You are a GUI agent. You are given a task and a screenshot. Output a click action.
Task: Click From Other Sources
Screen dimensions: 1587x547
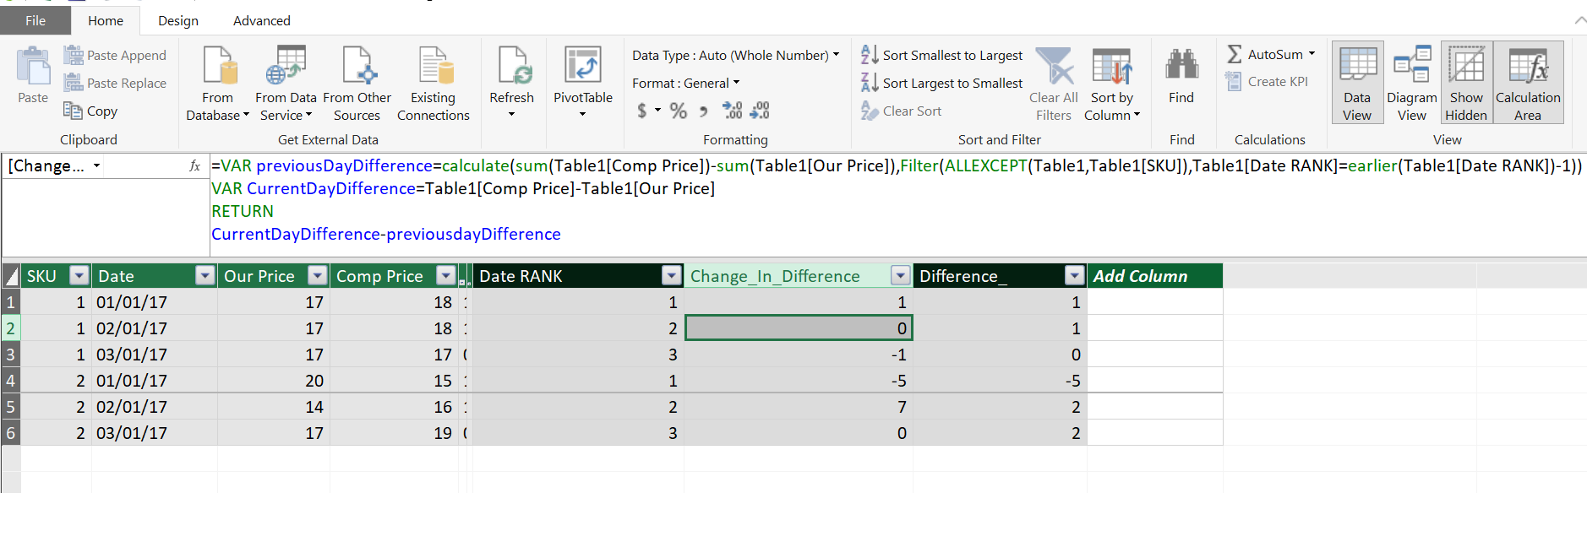tap(357, 84)
